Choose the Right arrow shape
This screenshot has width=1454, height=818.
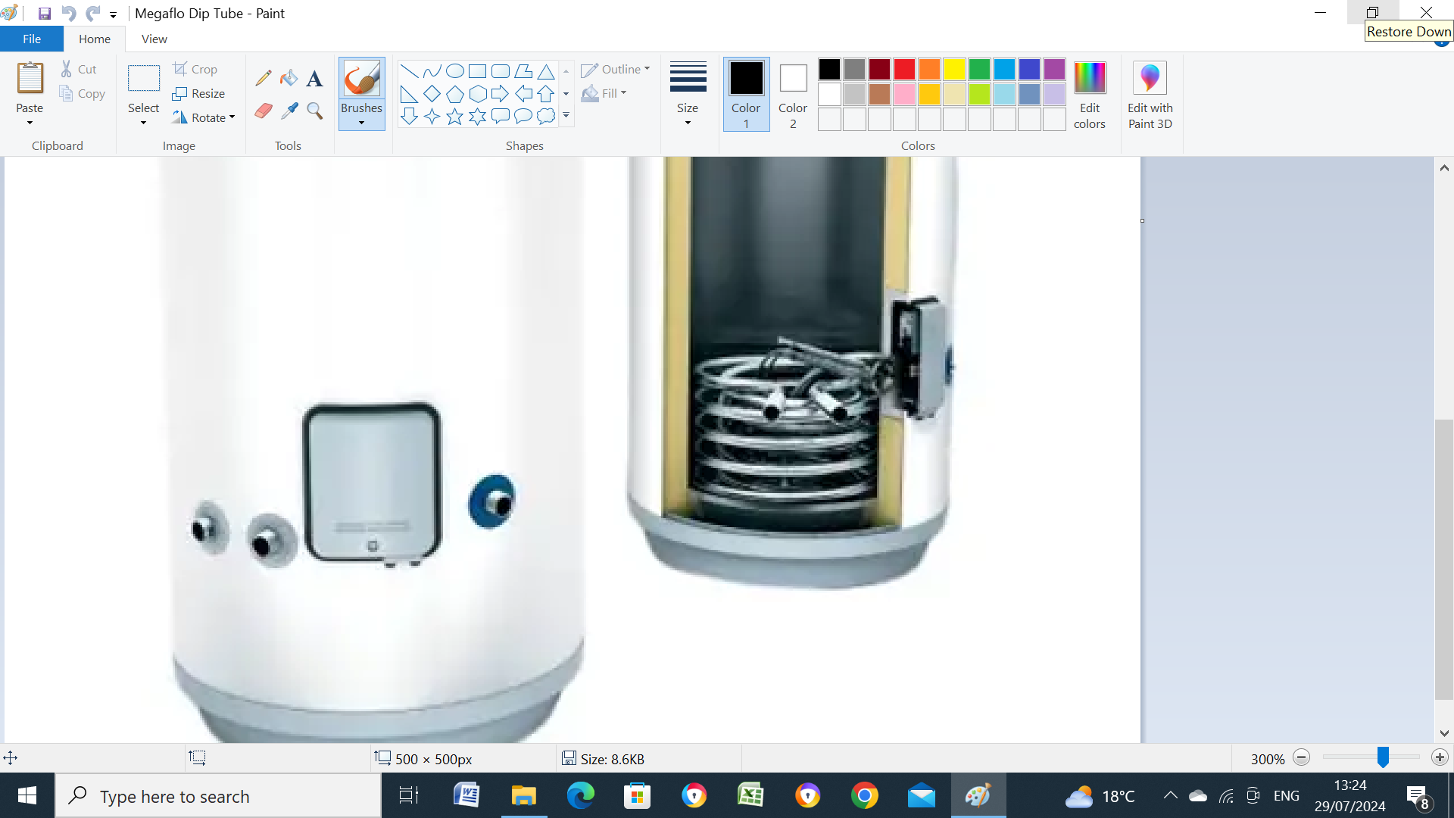point(500,94)
